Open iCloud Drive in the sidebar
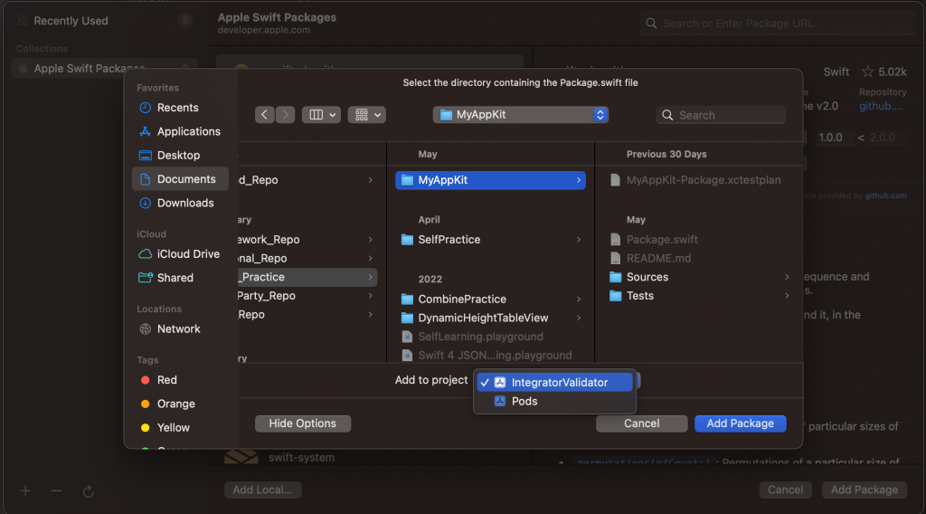This screenshot has width=926, height=514. [180, 254]
